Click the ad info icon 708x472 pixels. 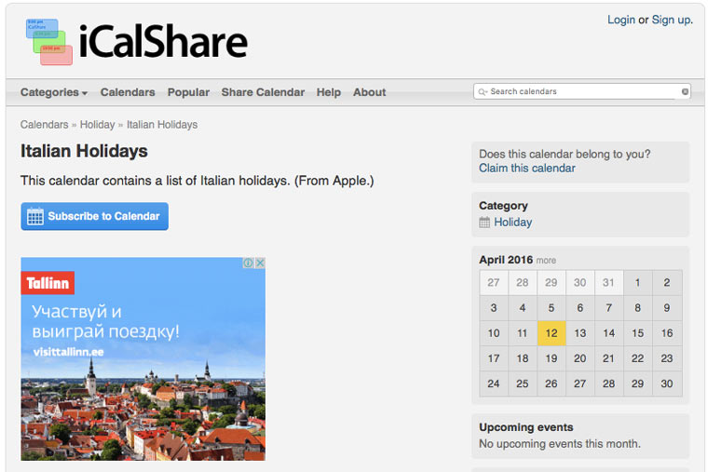click(x=249, y=263)
